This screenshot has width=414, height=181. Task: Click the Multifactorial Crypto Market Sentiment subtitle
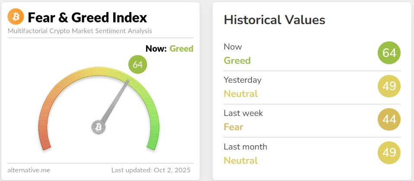(80, 31)
